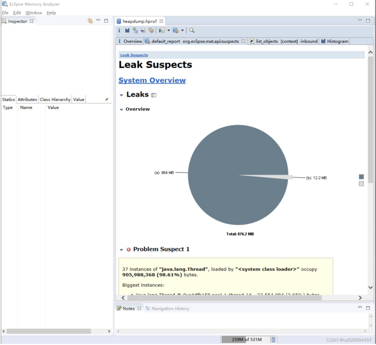Open the Edit menu

tap(17, 13)
